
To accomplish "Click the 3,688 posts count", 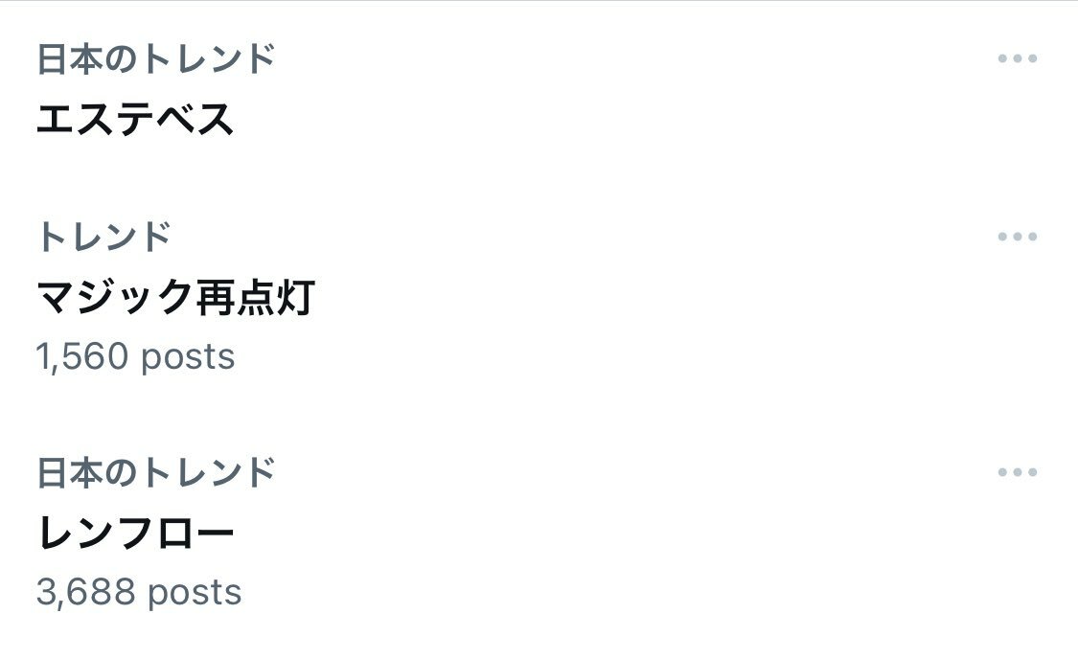I will [x=139, y=593].
